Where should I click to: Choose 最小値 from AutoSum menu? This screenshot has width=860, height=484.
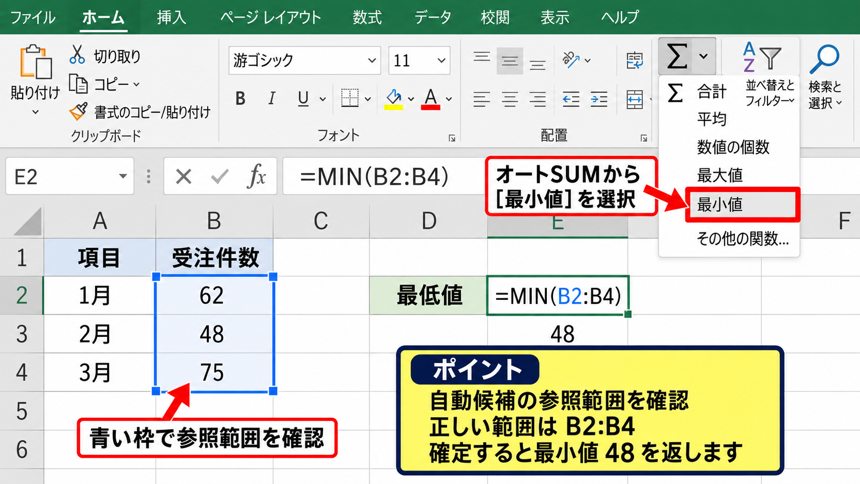pyautogui.click(x=743, y=205)
